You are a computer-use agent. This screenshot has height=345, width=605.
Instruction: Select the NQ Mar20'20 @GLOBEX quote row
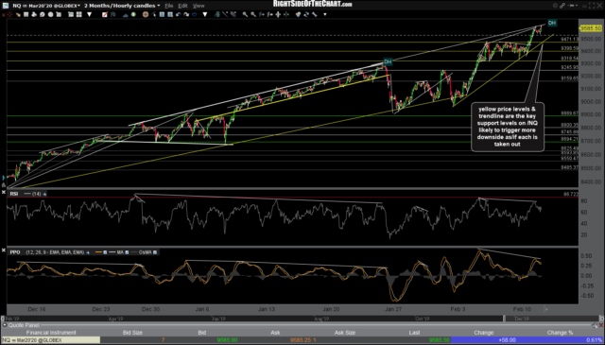click(302, 340)
